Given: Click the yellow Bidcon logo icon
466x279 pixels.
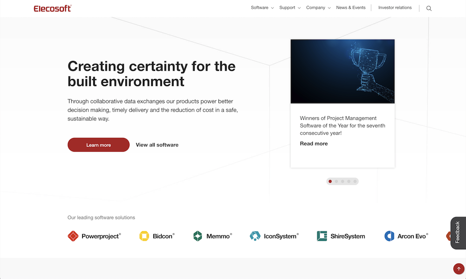Looking at the screenshot, I should (x=144, y=236).
